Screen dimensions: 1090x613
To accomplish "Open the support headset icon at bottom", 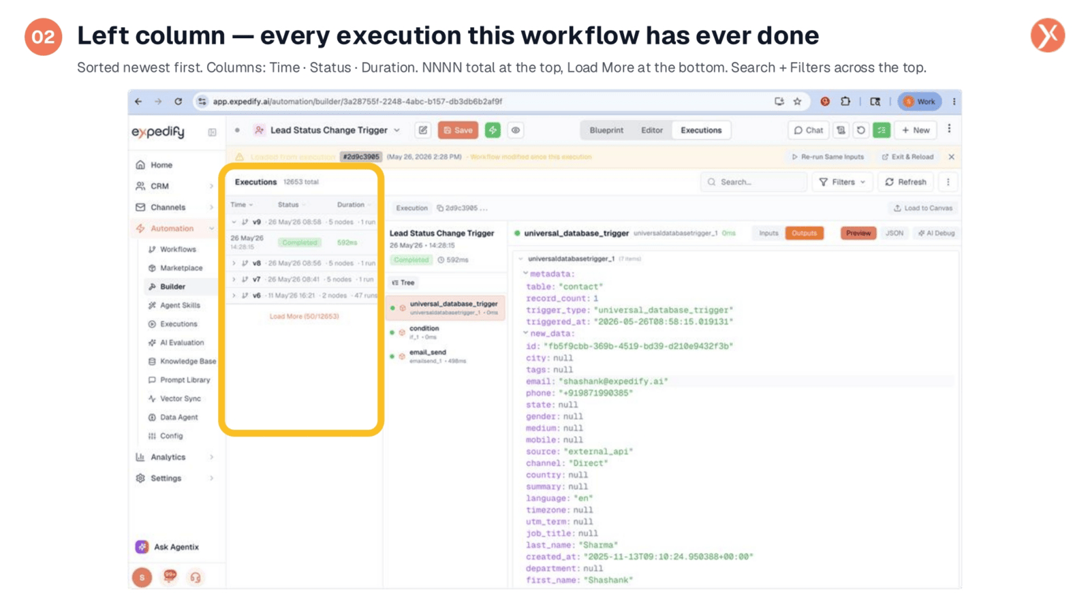I will click(196, 578).
